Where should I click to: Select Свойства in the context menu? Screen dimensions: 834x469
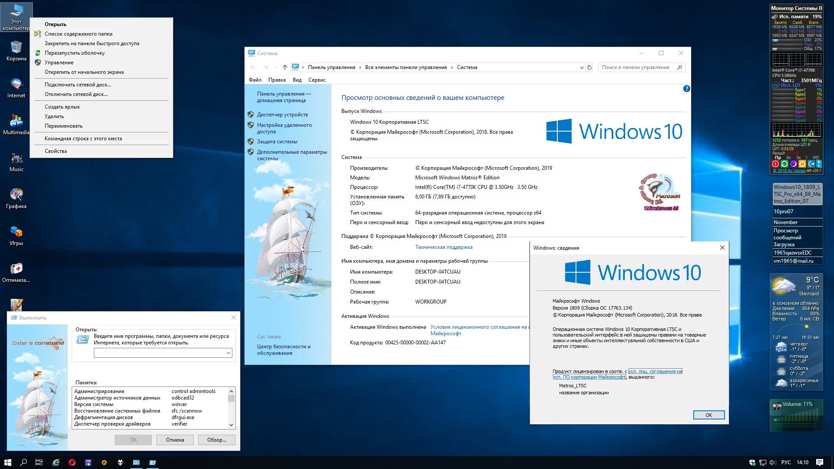pos(56,151)
